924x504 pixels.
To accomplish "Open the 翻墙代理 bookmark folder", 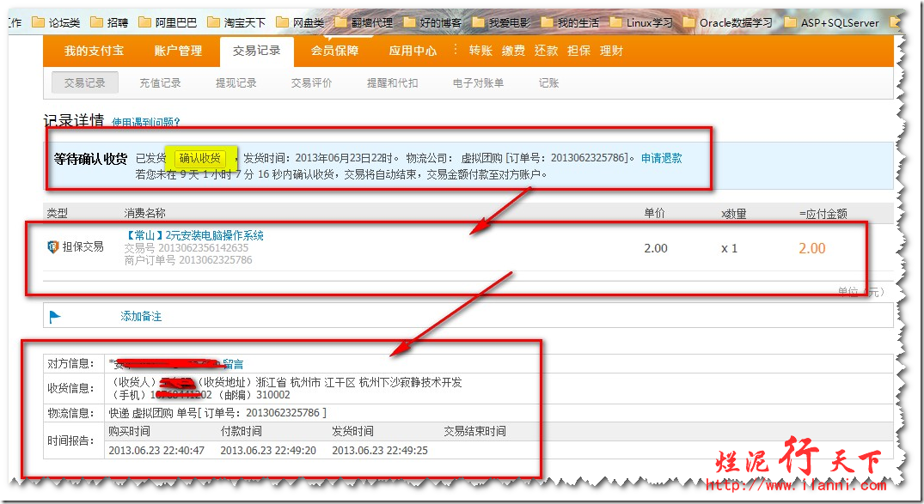I will point(364,22).
